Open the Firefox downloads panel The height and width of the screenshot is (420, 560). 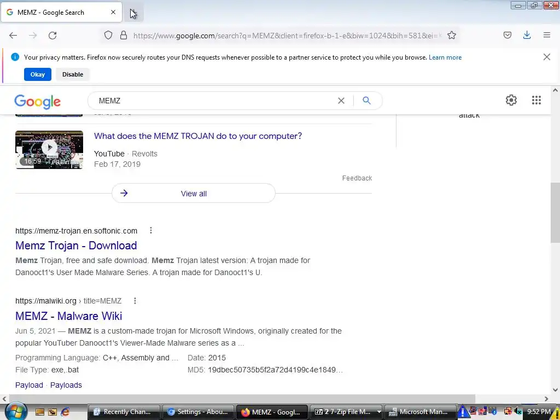[527, 35]
